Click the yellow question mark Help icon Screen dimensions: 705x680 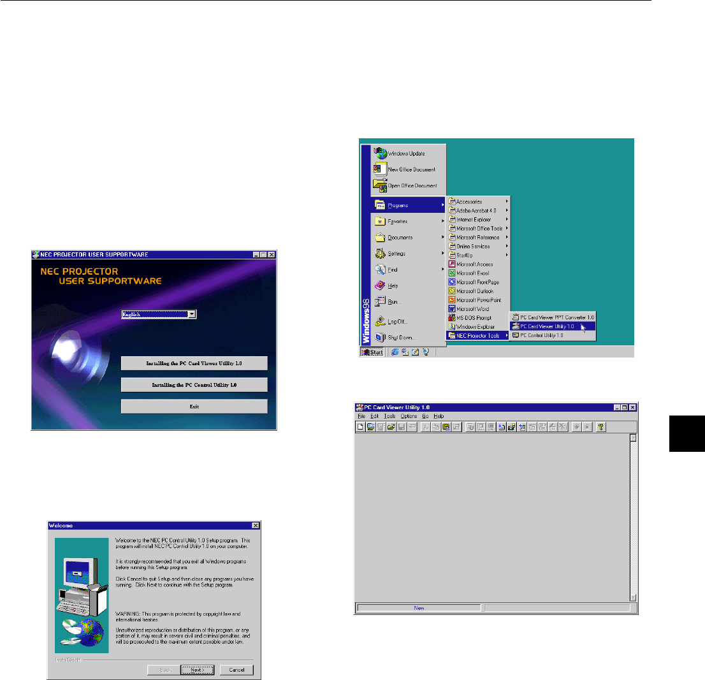(600, 427)
